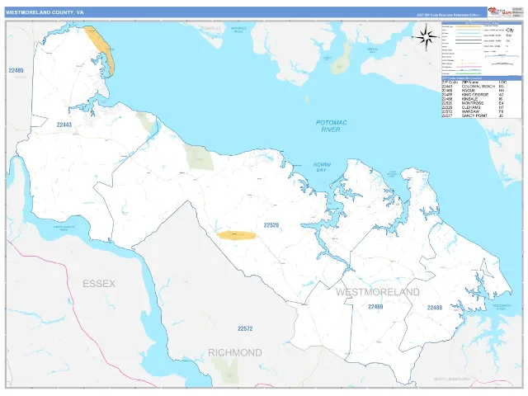This screenshot has width=528, height=396.
Task: Select the 'POTOMAC RIVER' label
Action: tap(331, 126)
